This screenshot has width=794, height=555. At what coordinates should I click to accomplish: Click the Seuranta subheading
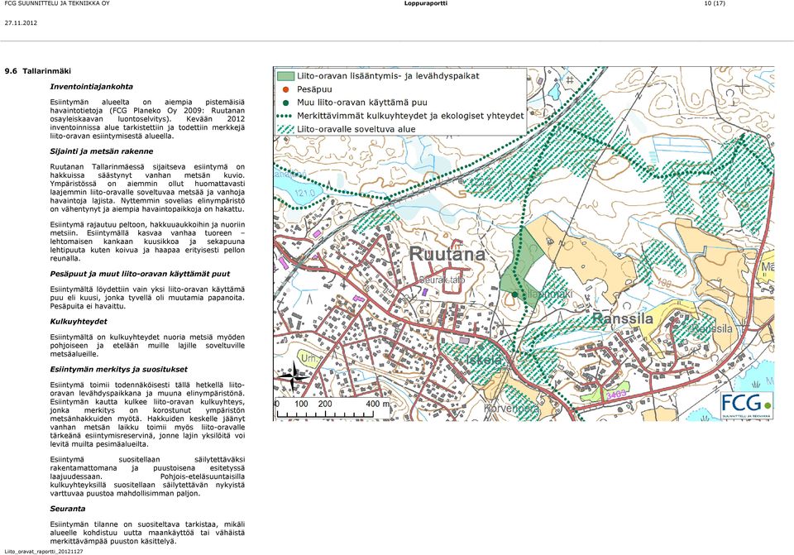point(67,509)
